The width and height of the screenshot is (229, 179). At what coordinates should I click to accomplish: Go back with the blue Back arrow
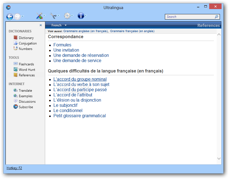pyautogui.click(x=10, y=16)
